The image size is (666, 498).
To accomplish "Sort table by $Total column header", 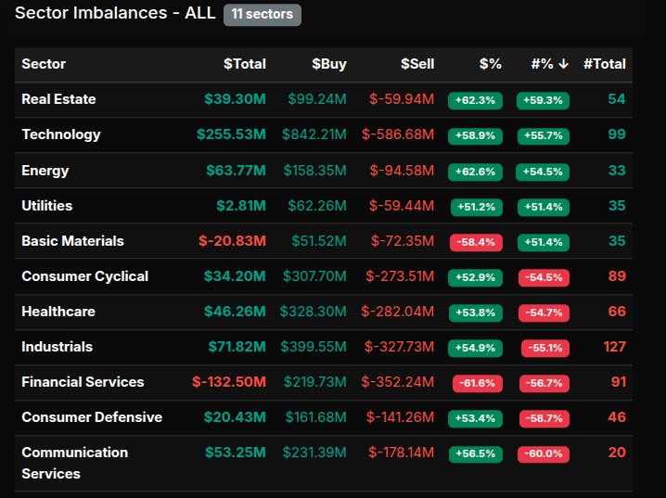I will (245, 64).
